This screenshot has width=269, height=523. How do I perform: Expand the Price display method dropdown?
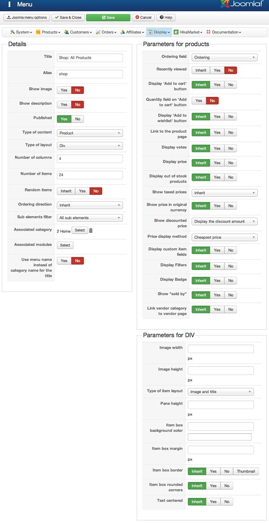(225, 237)
